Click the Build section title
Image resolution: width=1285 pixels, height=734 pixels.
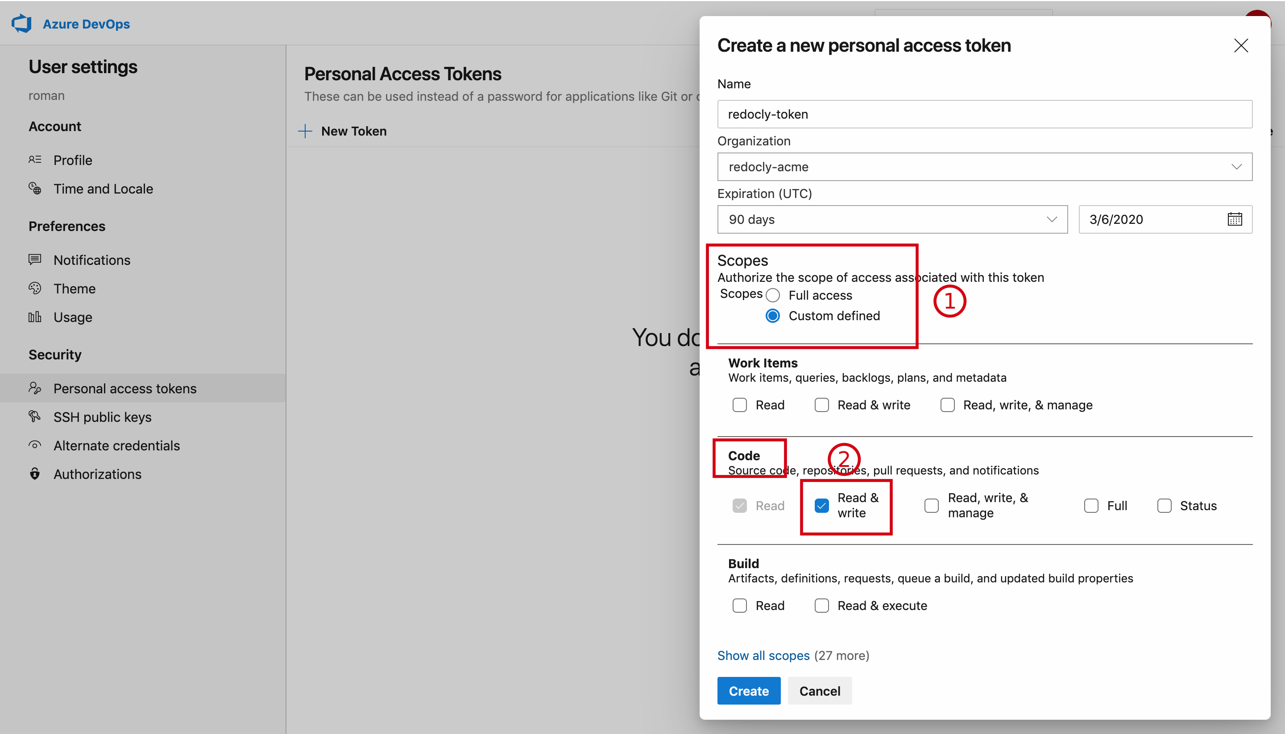tap(743, 563)
